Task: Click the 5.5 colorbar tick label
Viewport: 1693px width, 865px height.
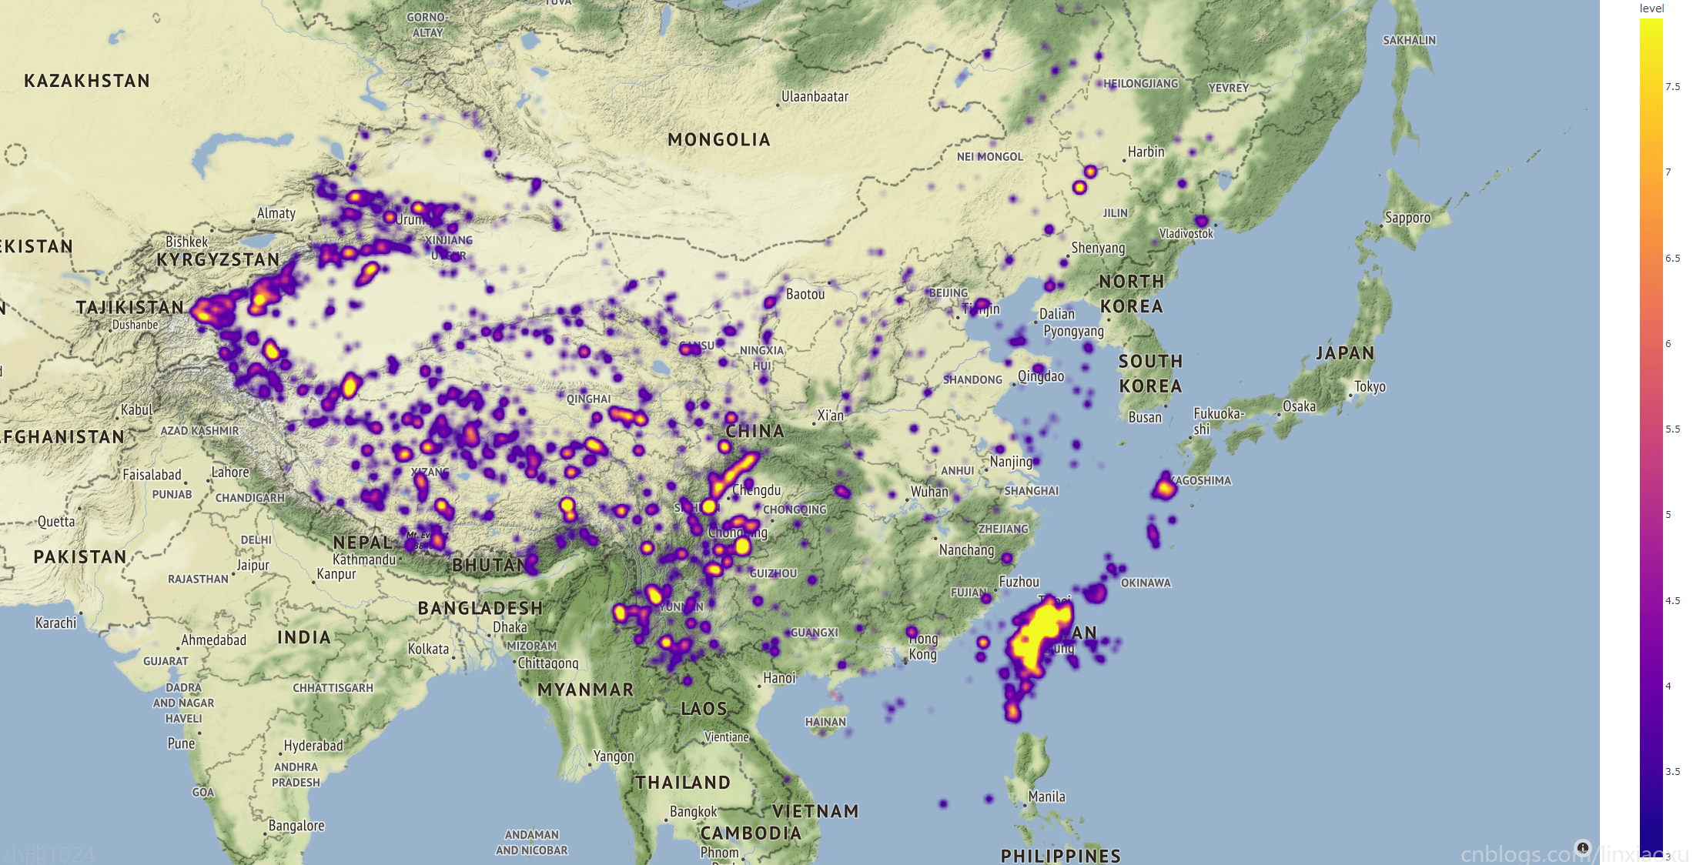Action: click(1673, 429)
